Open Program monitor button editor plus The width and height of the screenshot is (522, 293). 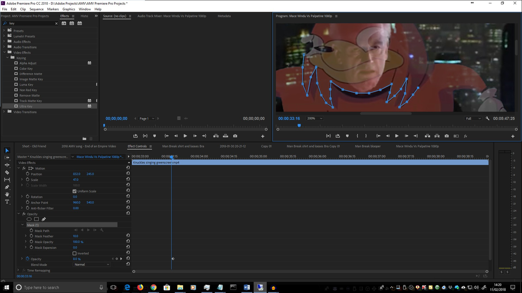513,136
